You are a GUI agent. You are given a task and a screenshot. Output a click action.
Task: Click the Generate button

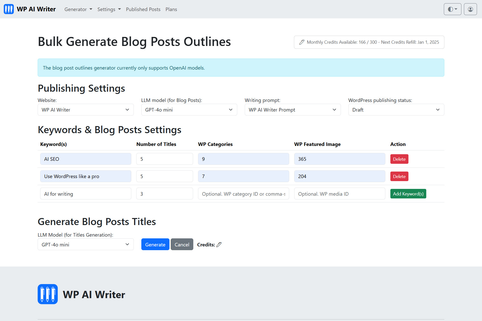155,244
